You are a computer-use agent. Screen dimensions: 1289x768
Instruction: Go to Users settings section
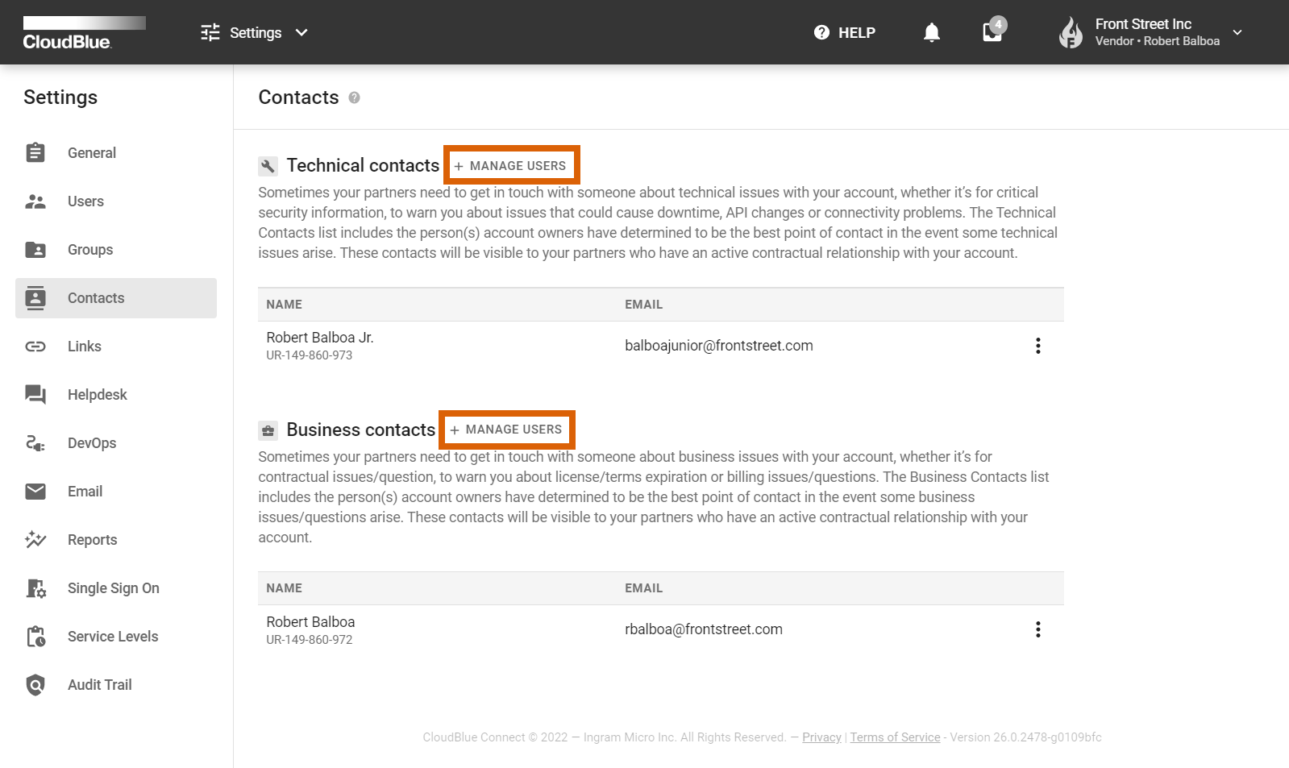(85, 201)
